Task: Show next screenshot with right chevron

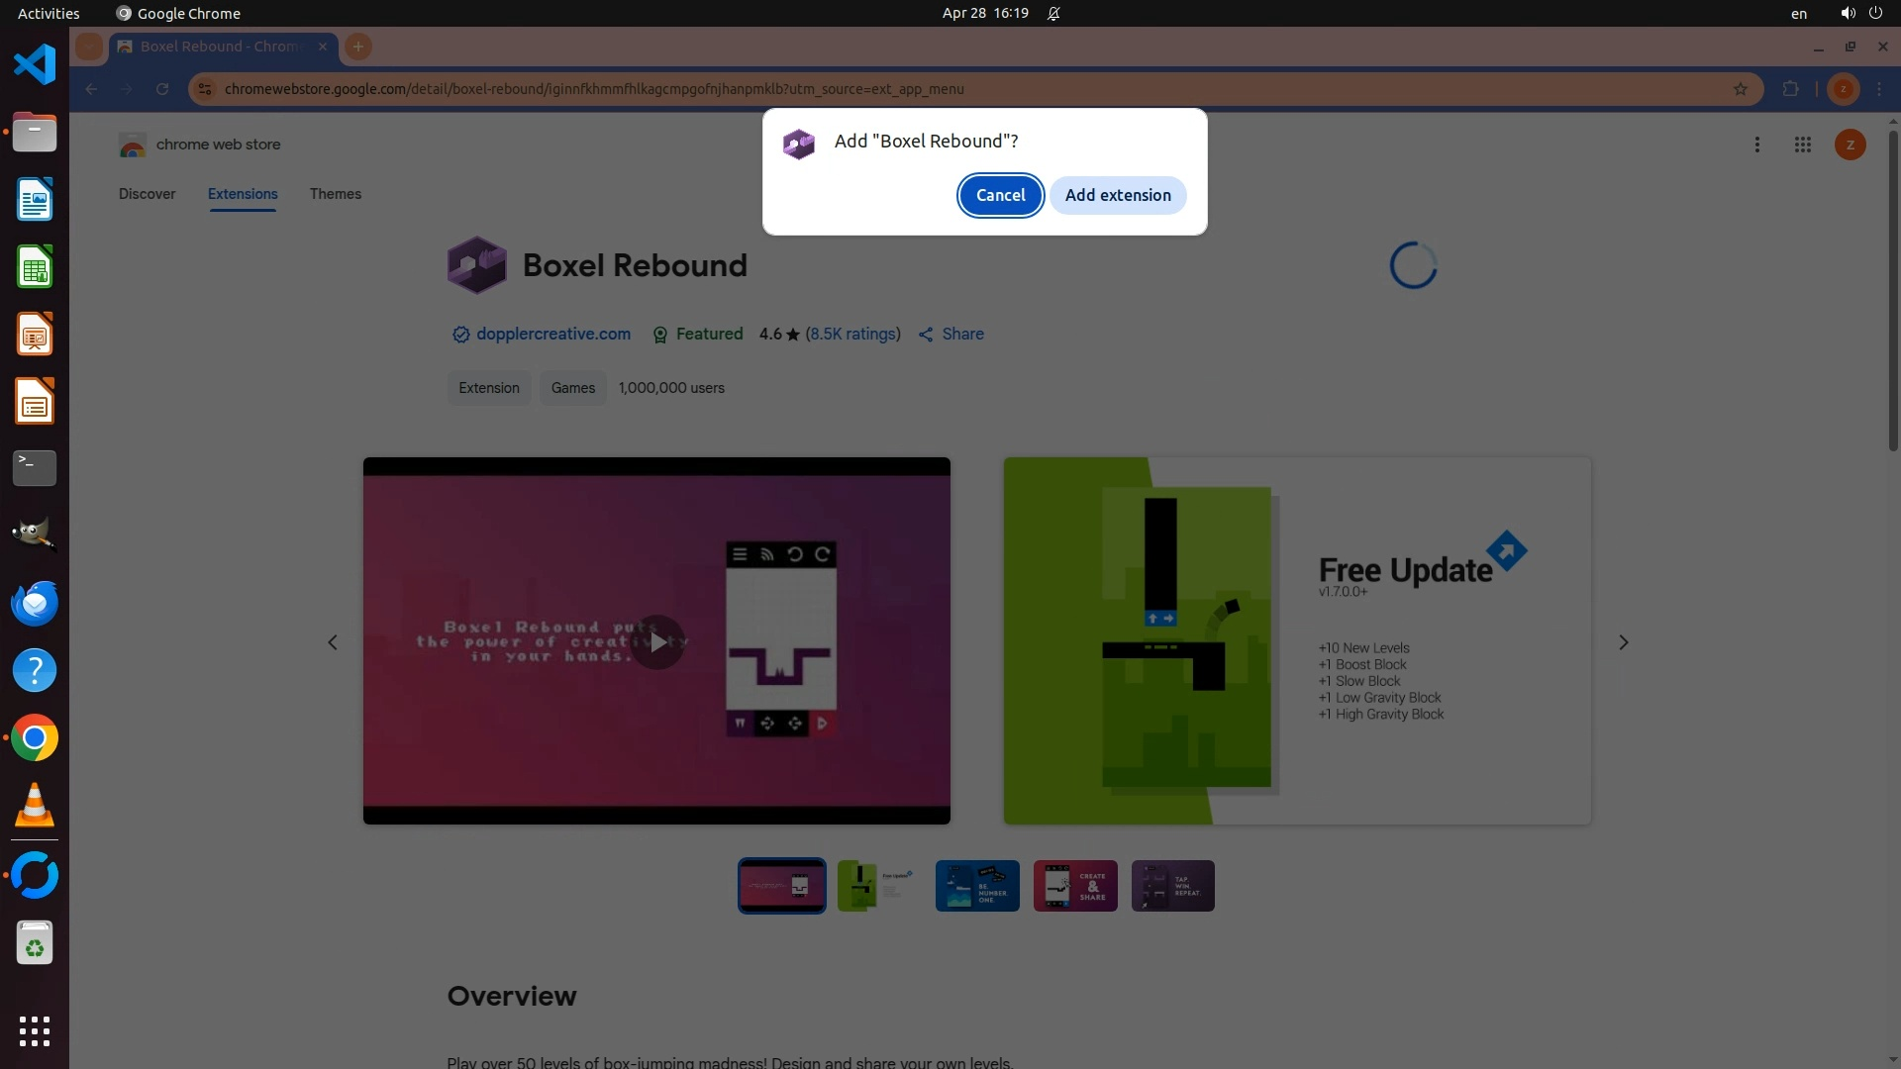Action: click(1623, 642)
